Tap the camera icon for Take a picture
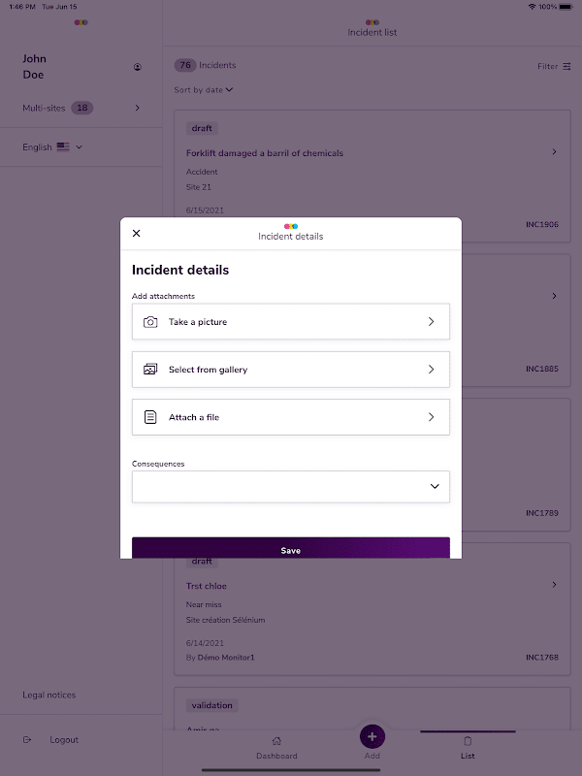 point(150,322)
